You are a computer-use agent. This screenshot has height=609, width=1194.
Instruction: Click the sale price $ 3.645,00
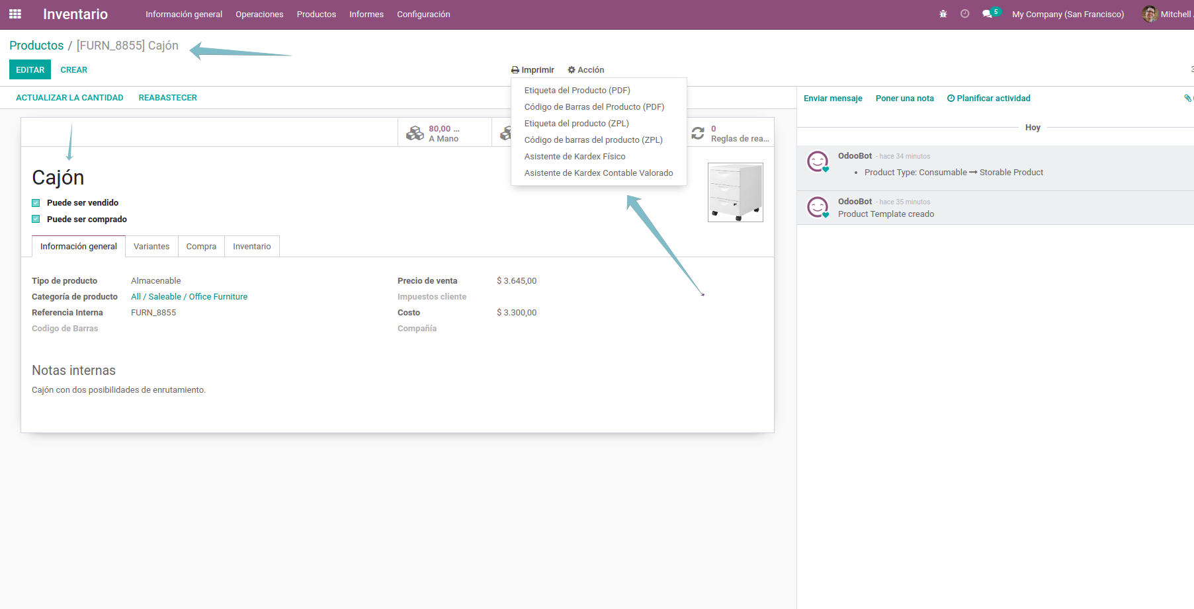(517, 281)
